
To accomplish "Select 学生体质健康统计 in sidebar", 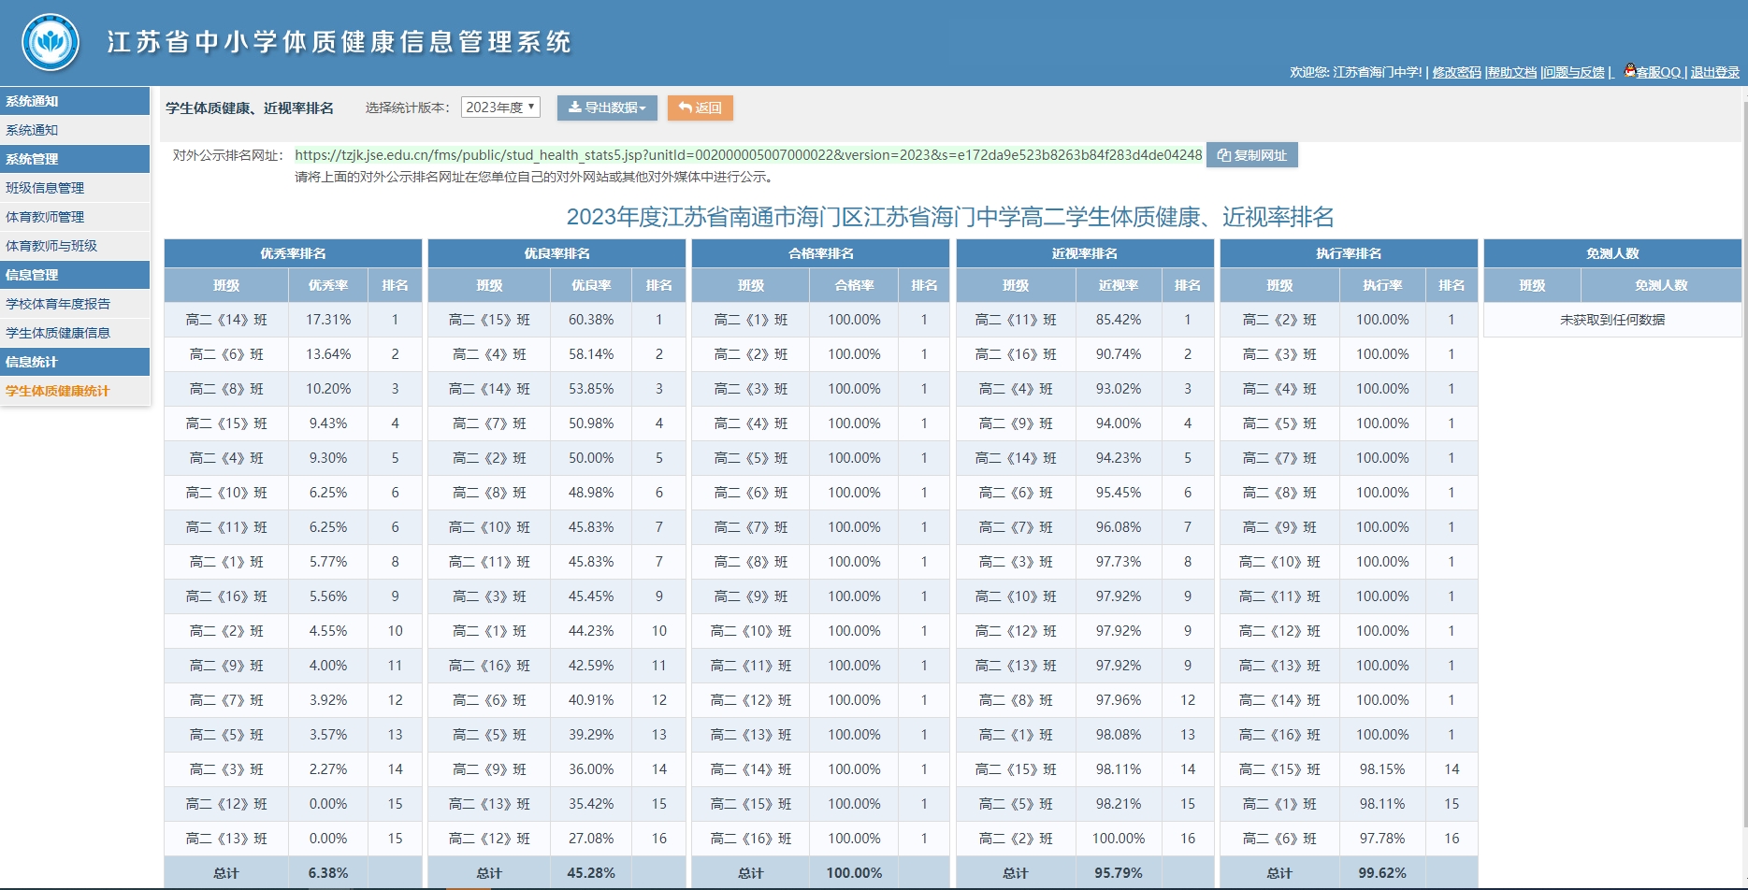I will (x=75, y=391).
